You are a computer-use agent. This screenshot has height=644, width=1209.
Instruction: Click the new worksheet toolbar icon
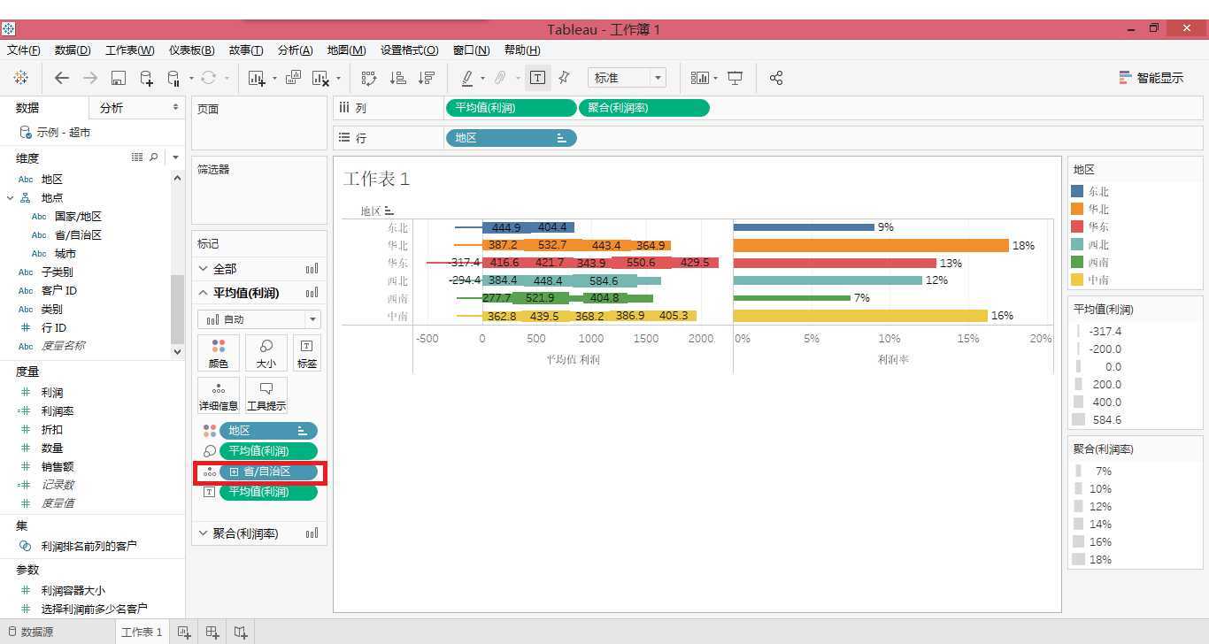257,78
